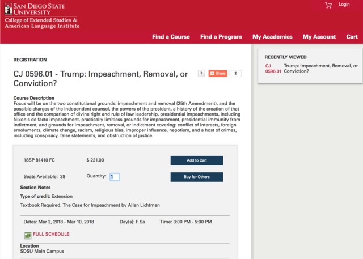
Task: Click the Buy for Others button
Action: [x=197, y=177]
